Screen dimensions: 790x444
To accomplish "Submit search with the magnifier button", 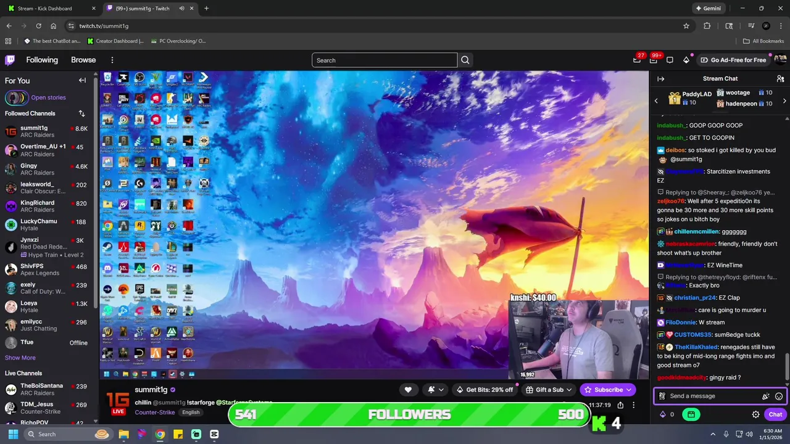I will click(465, 60).
